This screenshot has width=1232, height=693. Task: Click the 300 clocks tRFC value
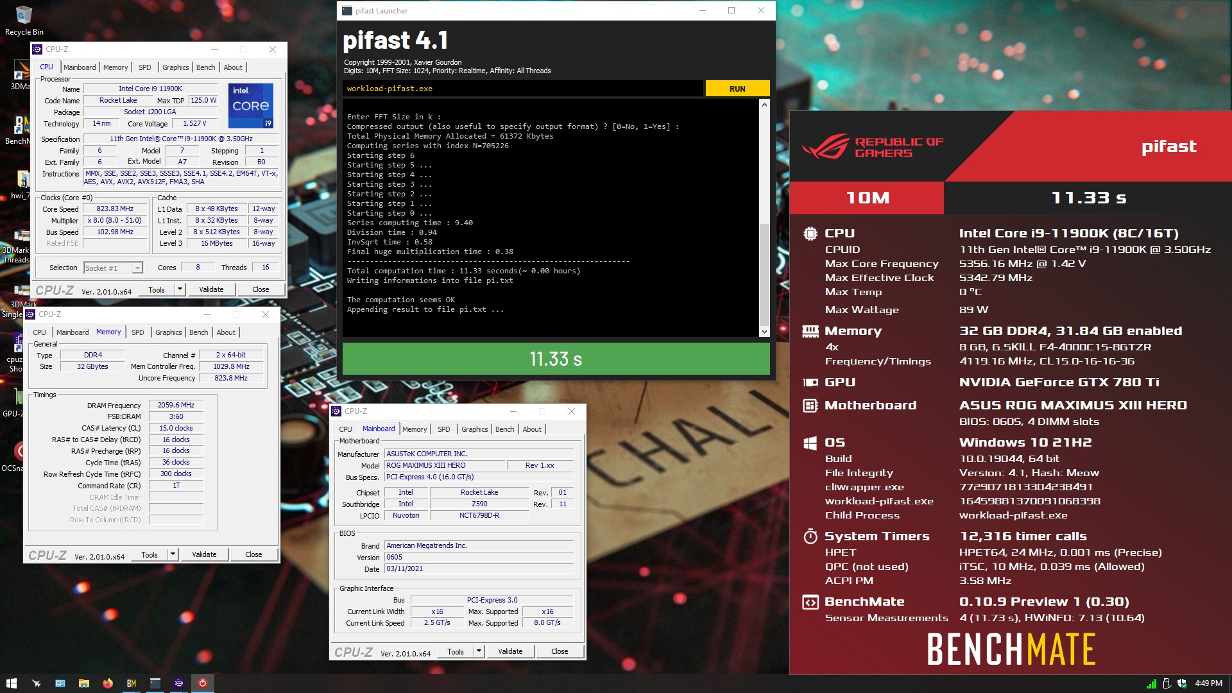click(176, 474)
